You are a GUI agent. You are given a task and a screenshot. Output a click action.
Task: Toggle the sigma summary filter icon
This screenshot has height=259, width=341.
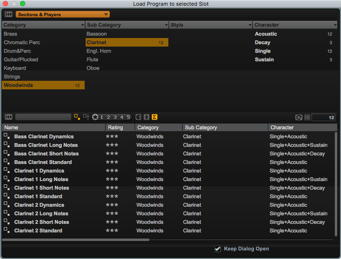coord(155,117)
